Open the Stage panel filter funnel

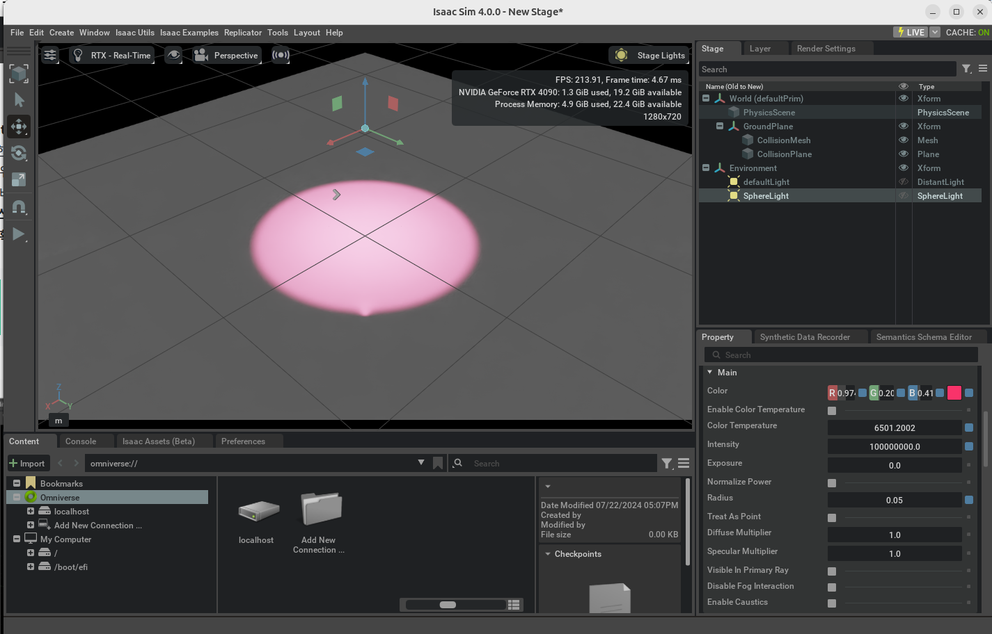click(x=966, y=69)
